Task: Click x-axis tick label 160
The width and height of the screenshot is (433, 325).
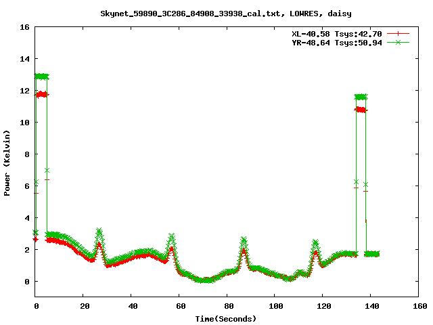Action: pyautogui.click(x=420, y=306)
